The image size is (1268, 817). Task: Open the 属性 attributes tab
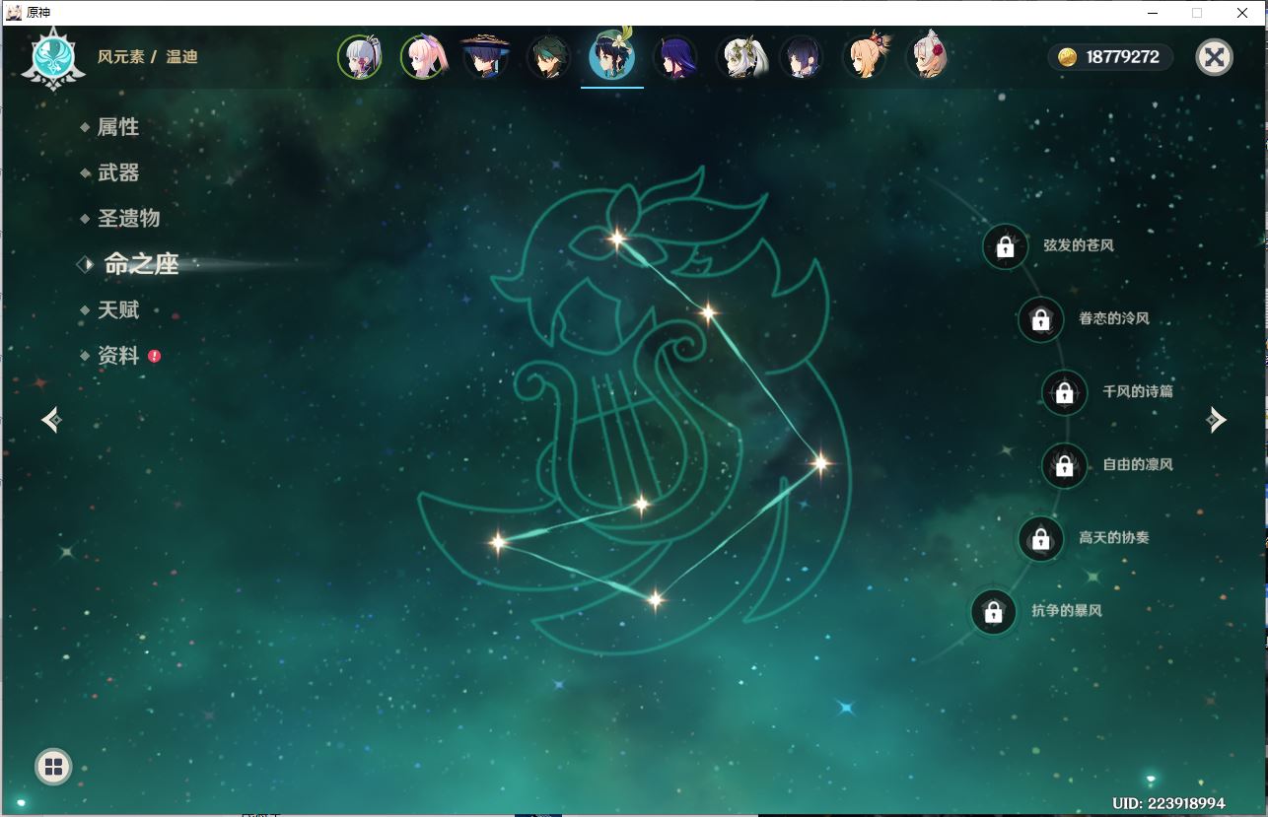(x=117, y=127)
